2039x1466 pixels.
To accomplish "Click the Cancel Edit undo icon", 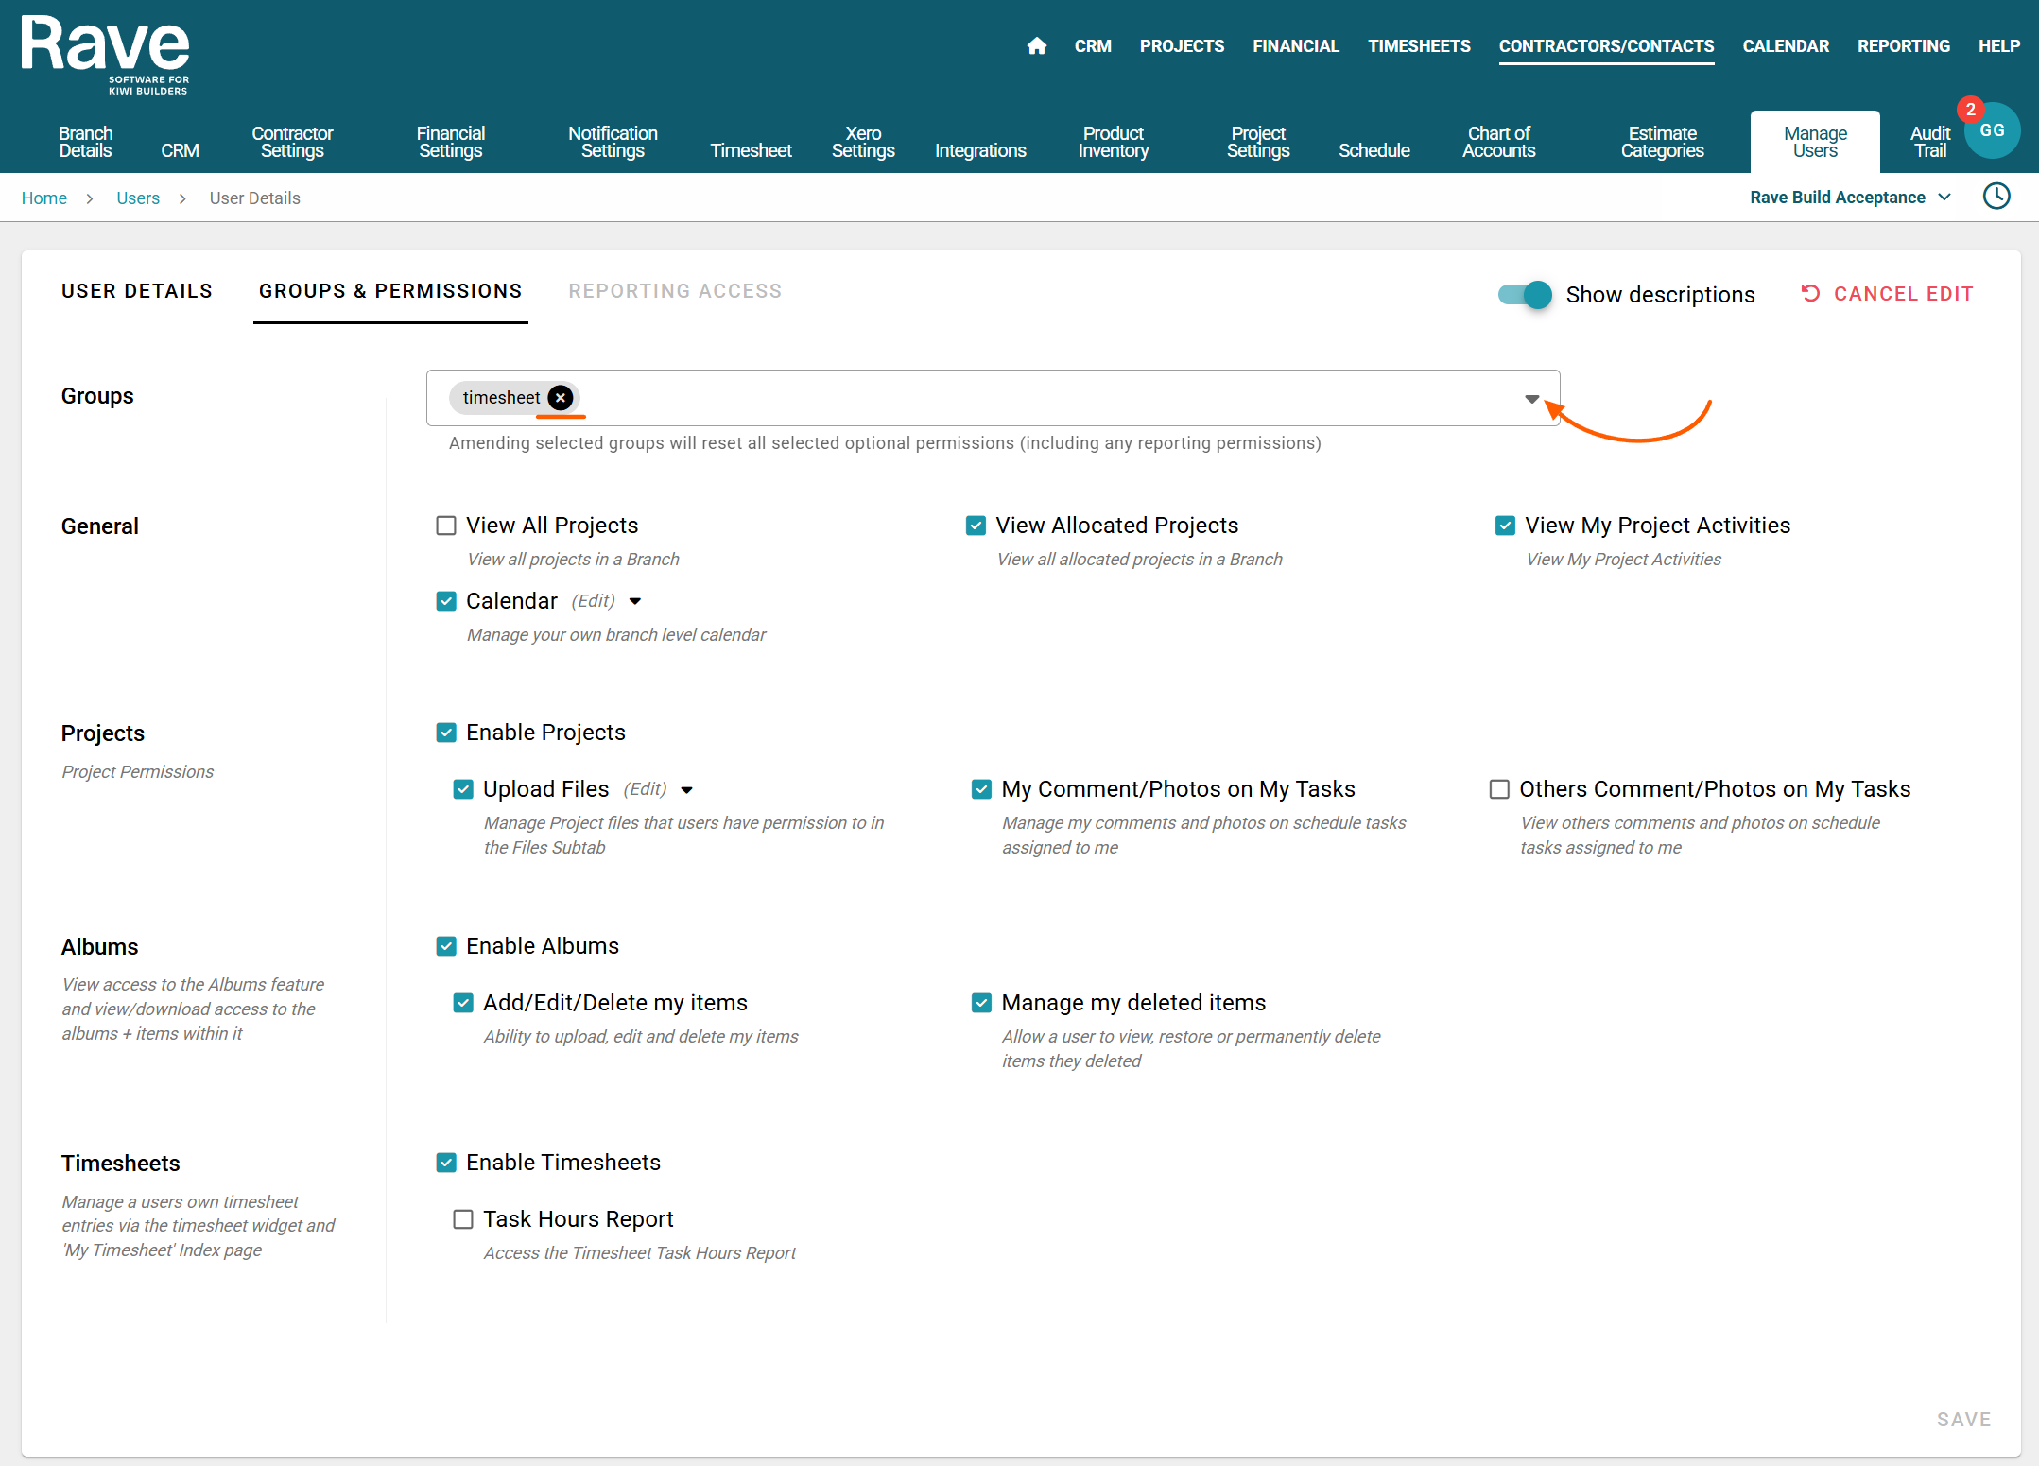I will 1809,294.
